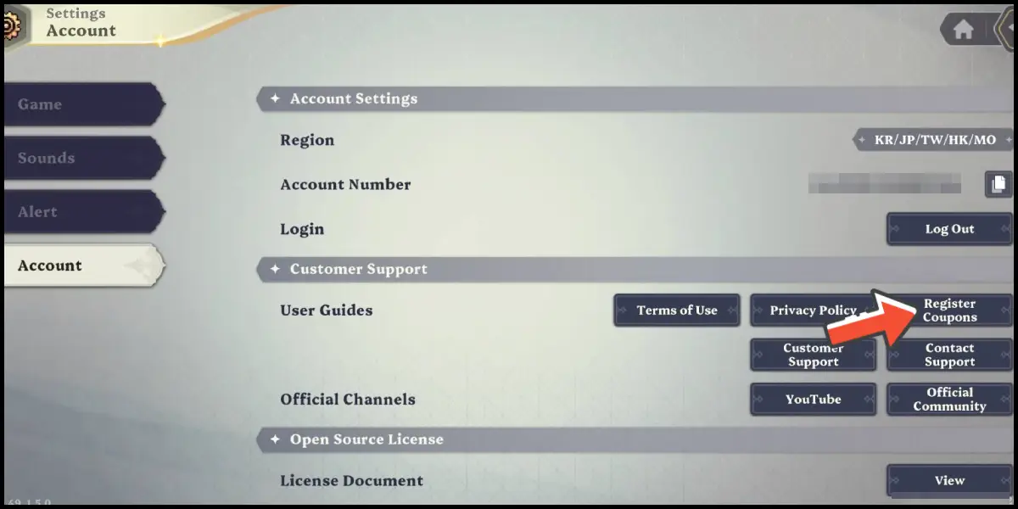Click the home icon in top bar
This screenshot has height=509, width=1018.
click(963, 30)
